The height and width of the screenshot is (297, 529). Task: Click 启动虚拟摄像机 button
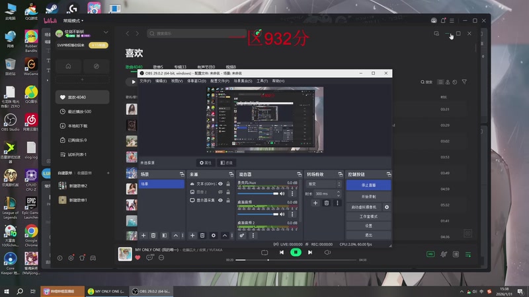click(x=364, y=207)
